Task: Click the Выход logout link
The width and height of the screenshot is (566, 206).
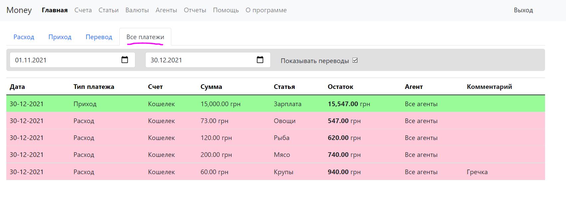Action: [523, 10]
